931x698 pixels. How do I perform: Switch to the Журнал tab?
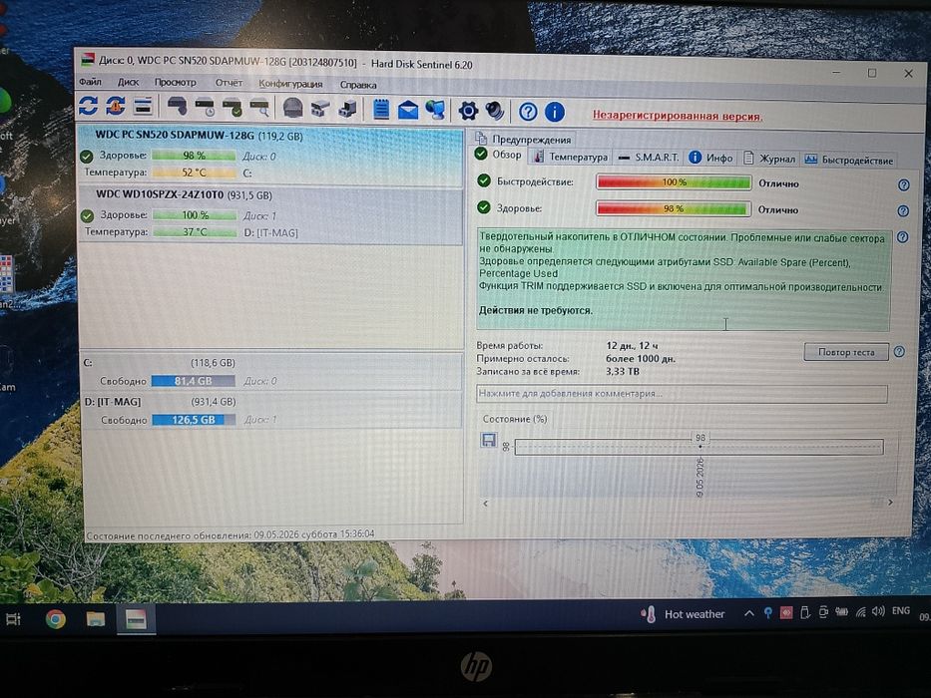click(769, 159)
